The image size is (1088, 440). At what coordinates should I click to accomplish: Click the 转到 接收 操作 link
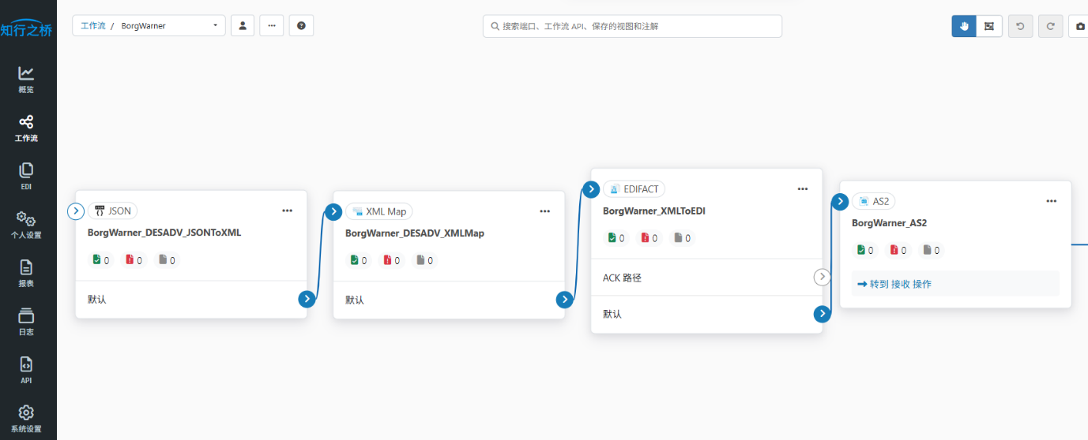point(894,284)
